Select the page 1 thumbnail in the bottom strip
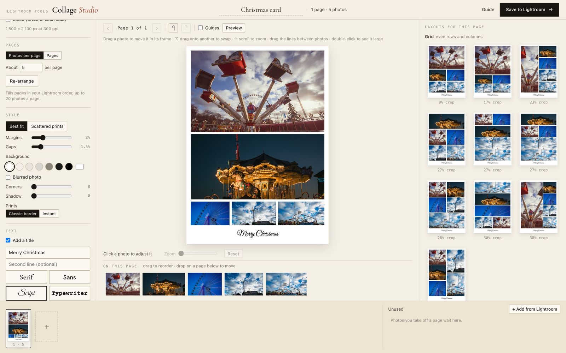The image size is (566, 353). [18, 329]
